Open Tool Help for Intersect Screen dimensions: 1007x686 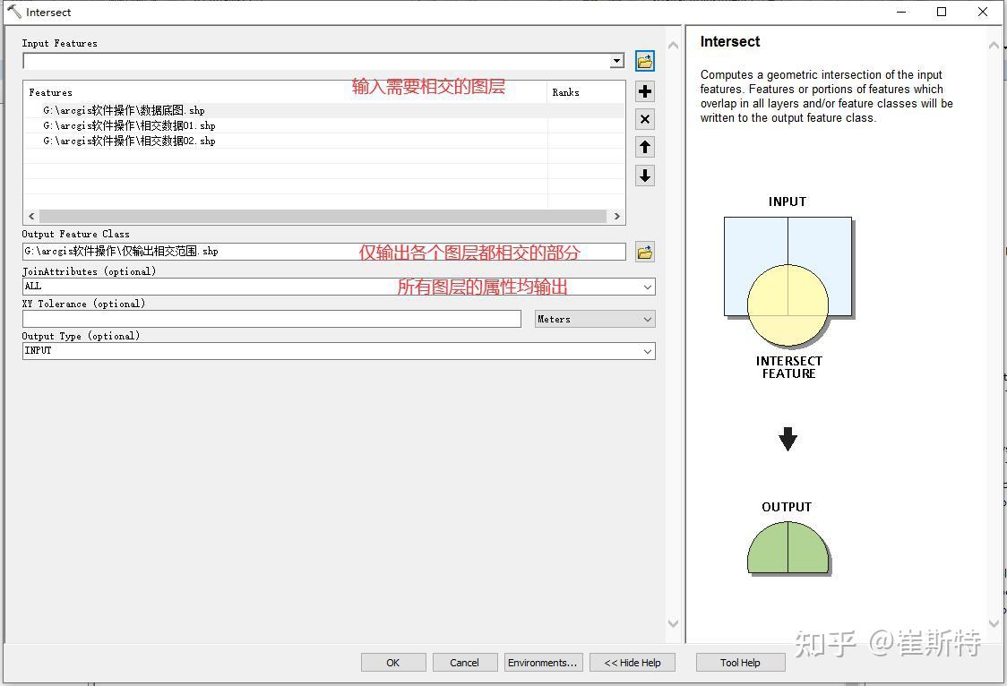[x=740, y=662]
